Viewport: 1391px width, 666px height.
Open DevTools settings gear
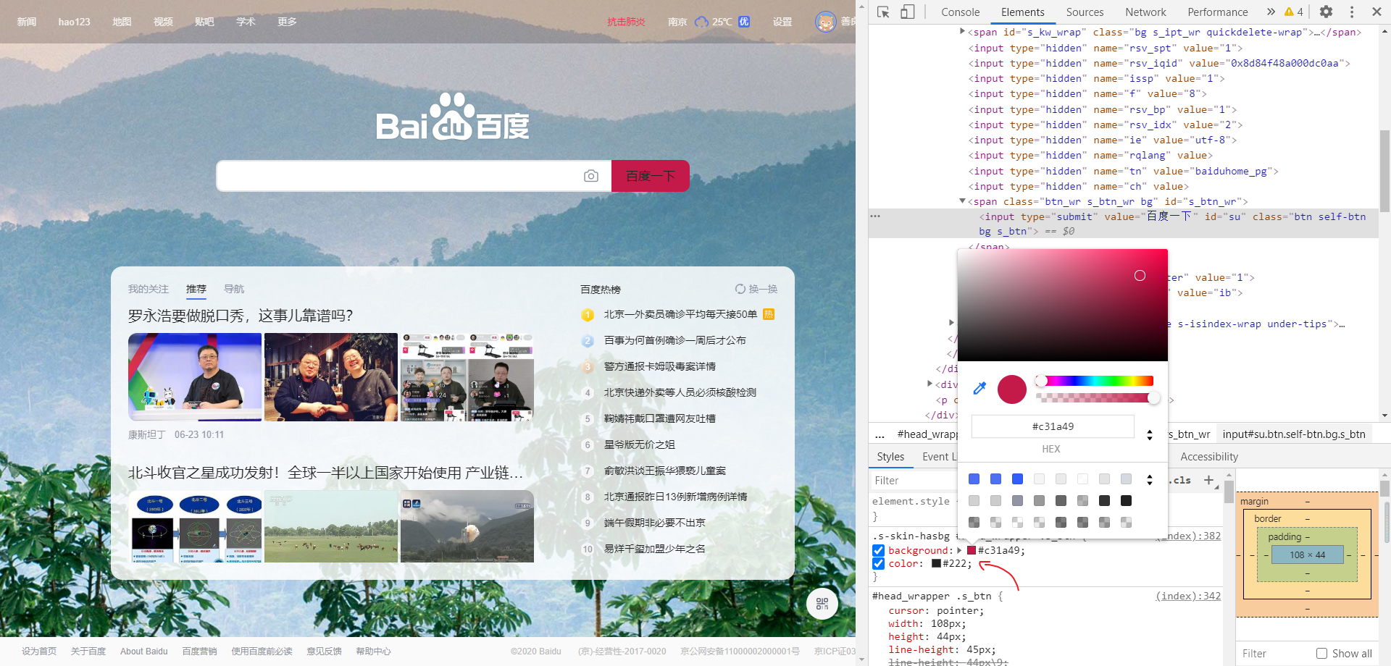(x=1326, y=12)
